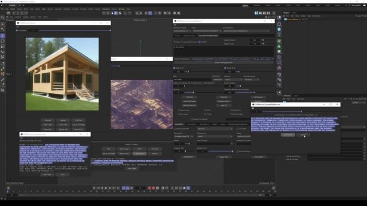Viewport: 367px width, 206px height.
Task: Click Set Prompt in PromptGenBrowser window
Action: tap(288, 135)
